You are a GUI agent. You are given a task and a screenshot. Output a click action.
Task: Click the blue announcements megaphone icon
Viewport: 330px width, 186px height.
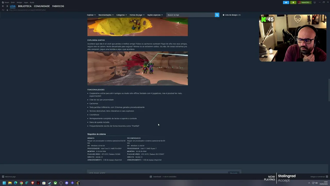click(286, 2)
